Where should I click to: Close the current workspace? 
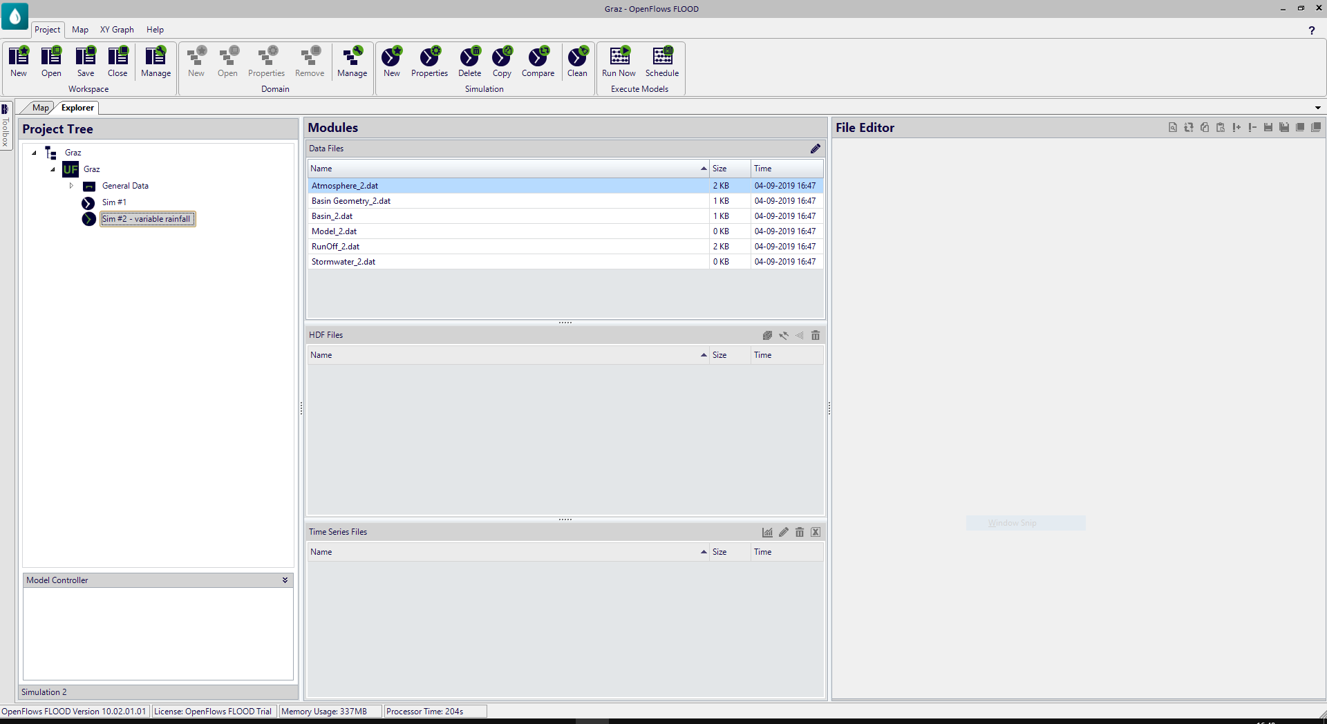(x=117, y=61)
